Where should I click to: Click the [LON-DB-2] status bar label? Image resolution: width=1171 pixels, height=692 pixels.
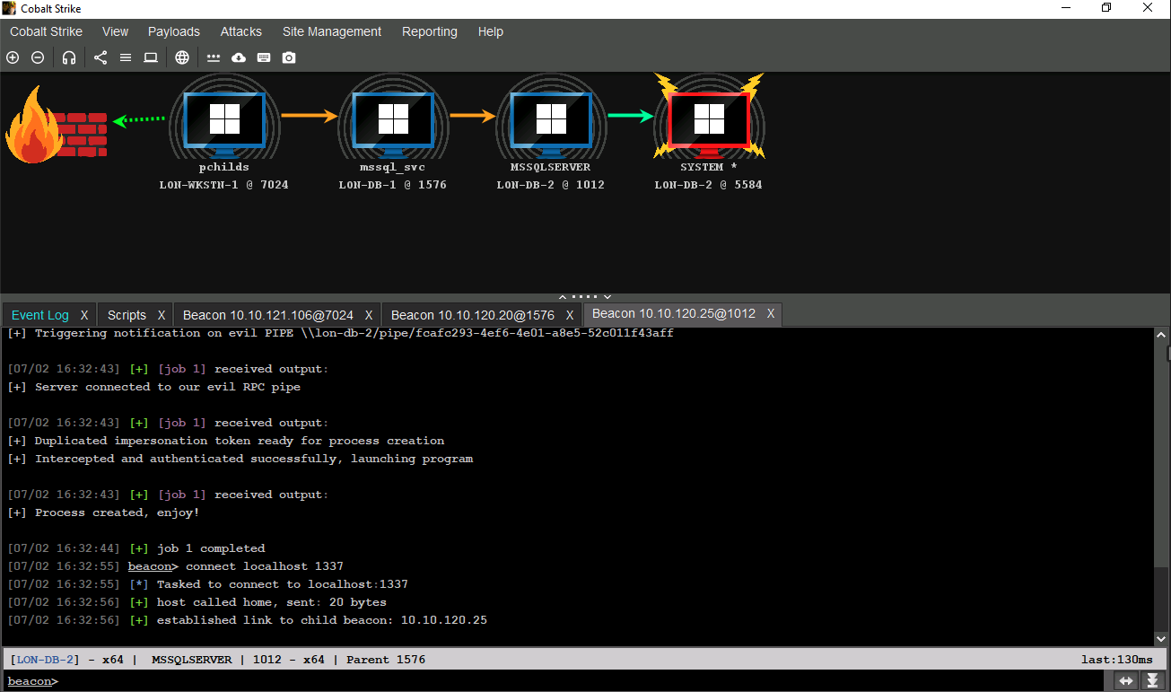(x=44, y=660)
